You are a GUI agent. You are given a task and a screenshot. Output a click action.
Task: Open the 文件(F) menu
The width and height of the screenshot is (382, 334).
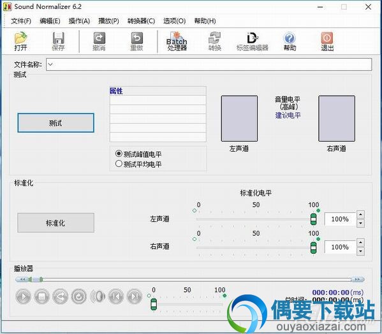(x=21, y=21)
